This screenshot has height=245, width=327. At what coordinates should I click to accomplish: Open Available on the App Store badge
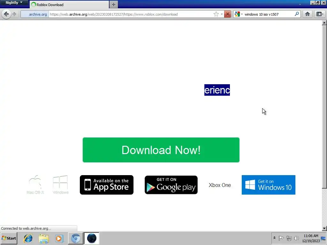[x=107, y=185]
